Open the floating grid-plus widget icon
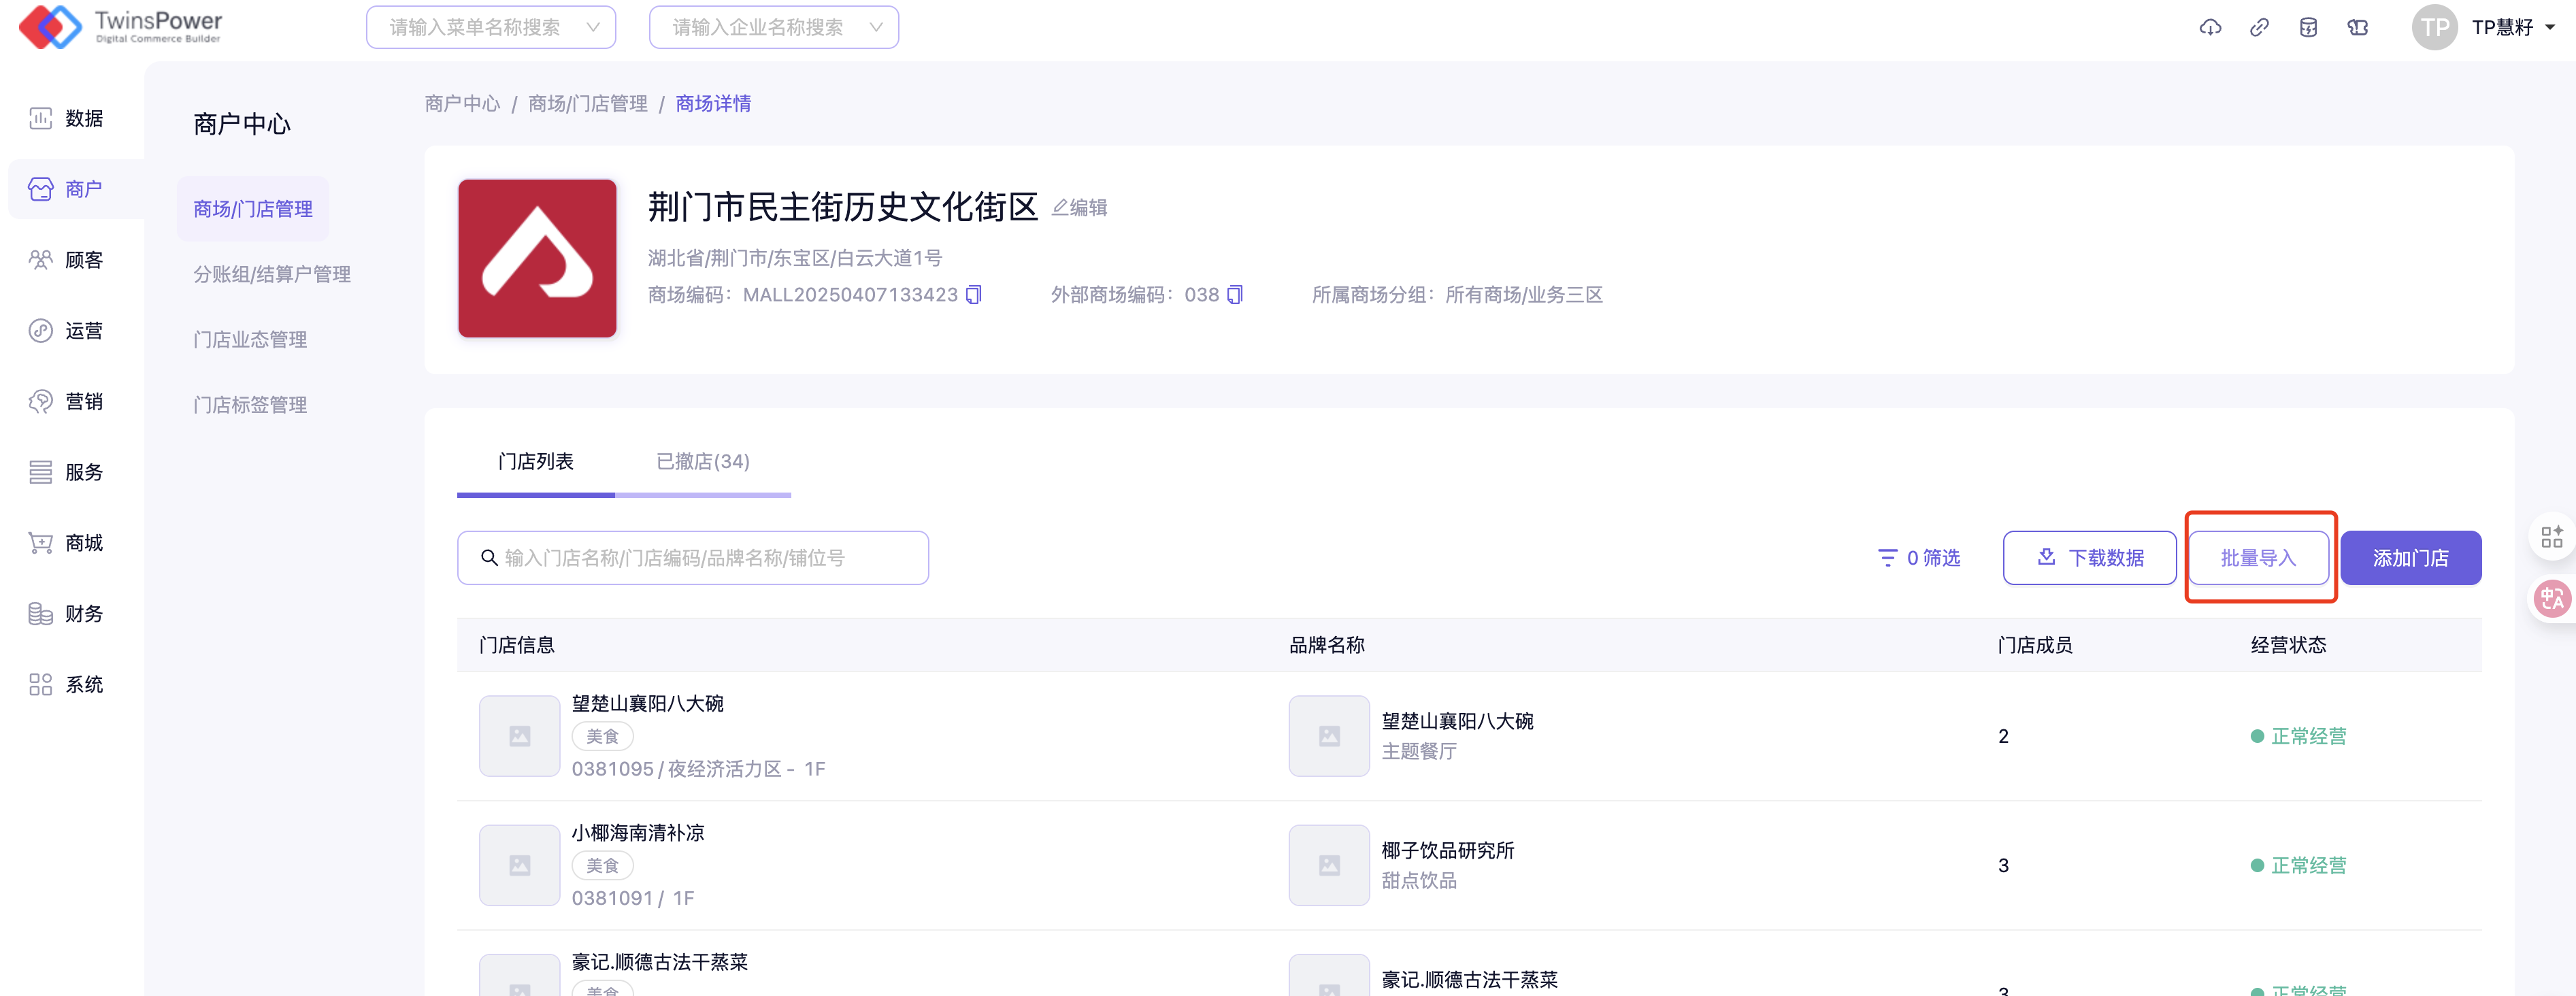2576x996 pixels. tap(2552, 537)
